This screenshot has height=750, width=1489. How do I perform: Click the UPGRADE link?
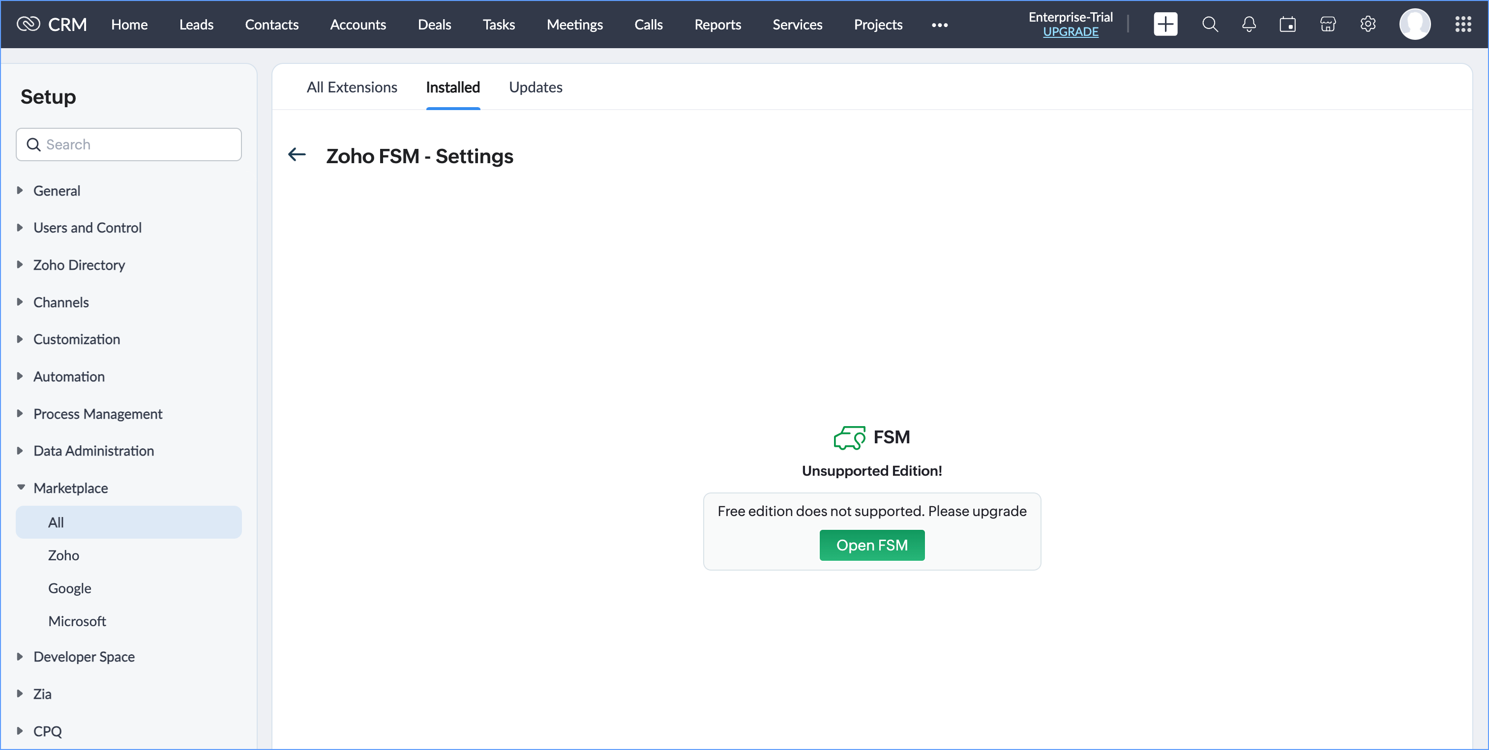[x=1071, y=32]
